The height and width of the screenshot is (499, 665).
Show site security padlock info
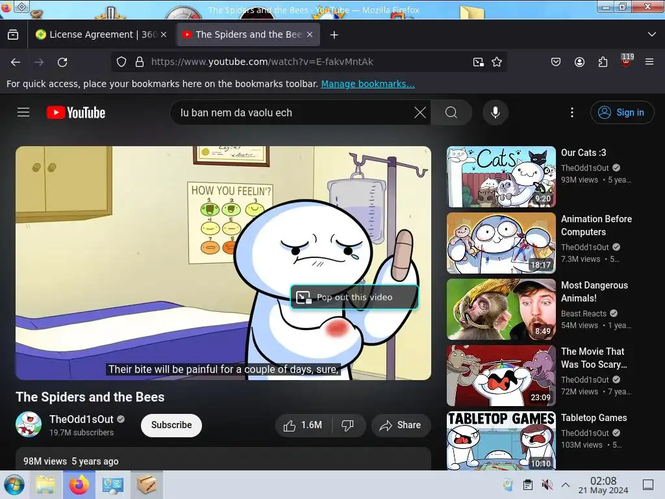(140, 62)
